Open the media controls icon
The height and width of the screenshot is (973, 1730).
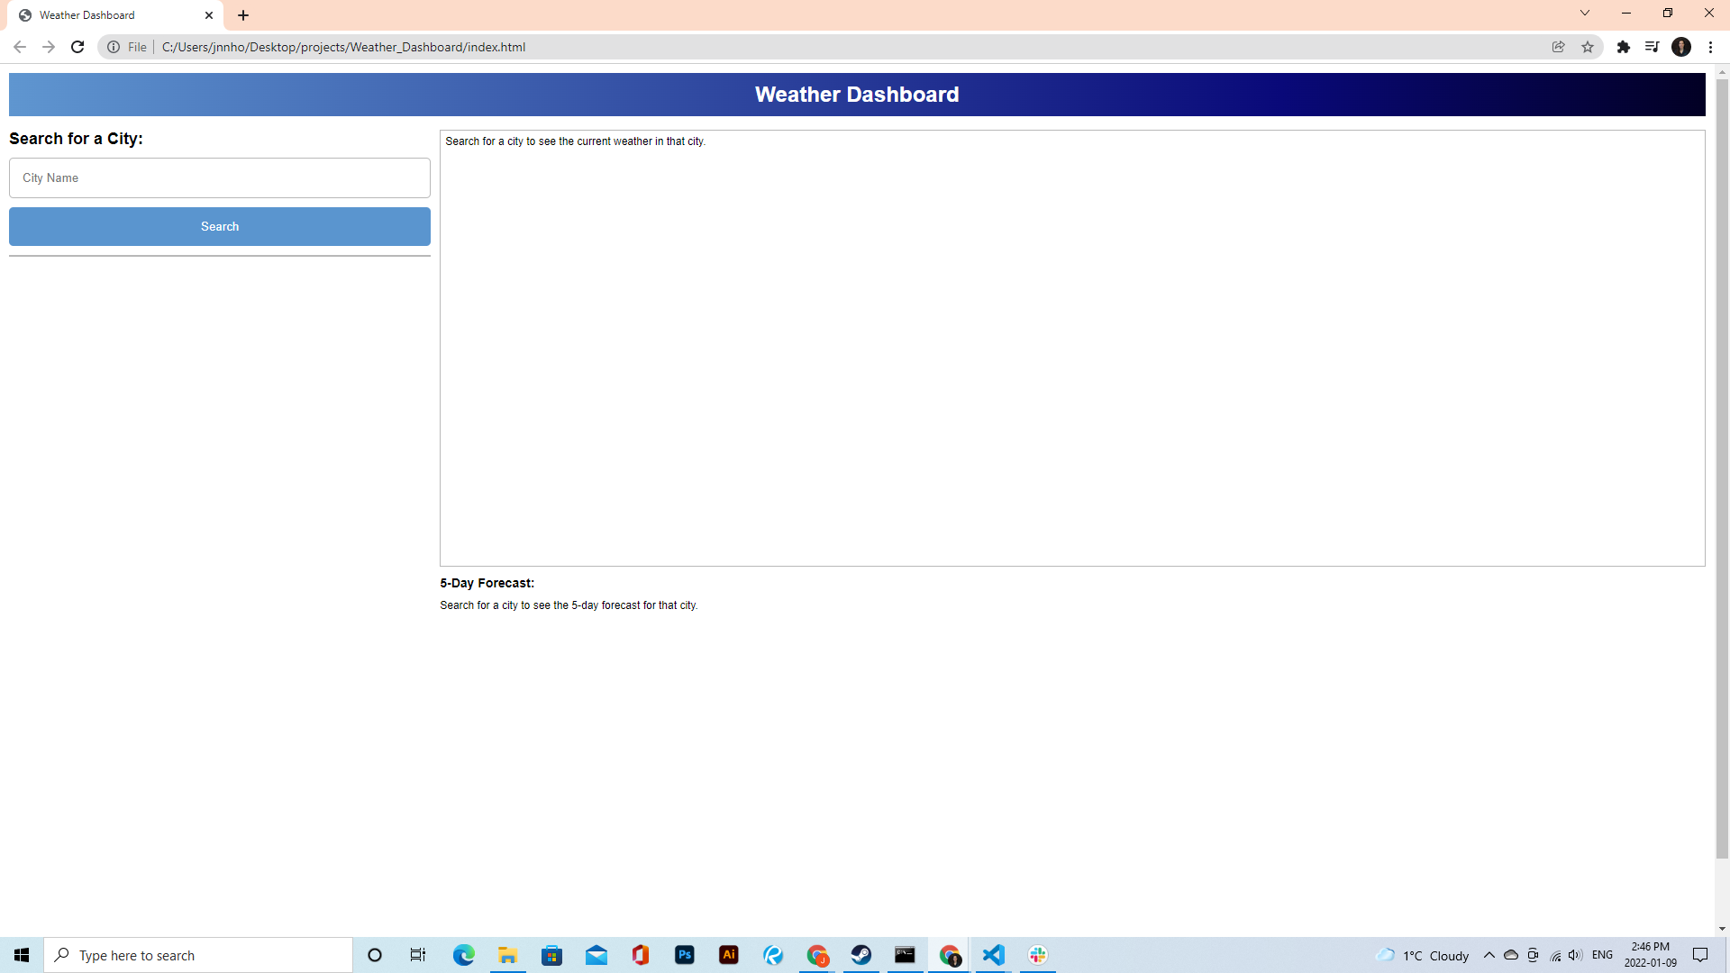point(1652,47)
